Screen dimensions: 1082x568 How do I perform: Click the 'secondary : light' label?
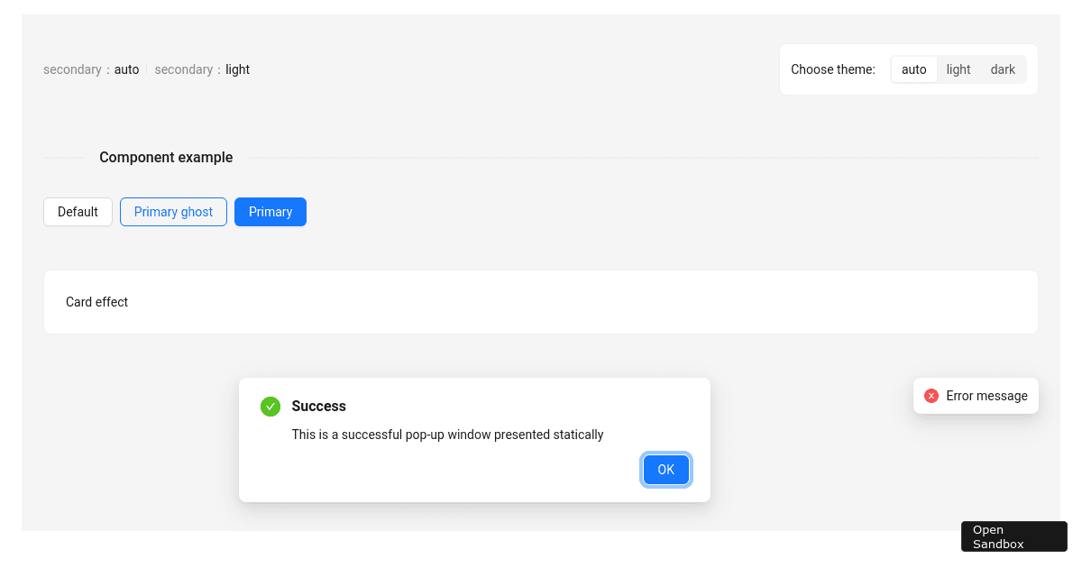[x=202, y=69]
